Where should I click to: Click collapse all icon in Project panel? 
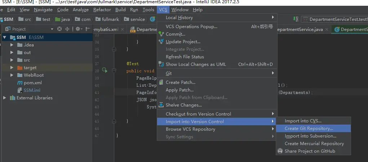point(67,29)
